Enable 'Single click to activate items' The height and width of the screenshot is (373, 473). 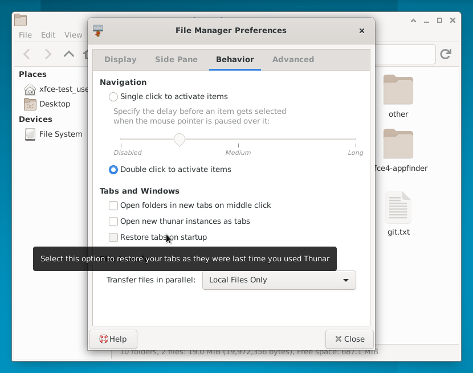click(x=113, y=97)
